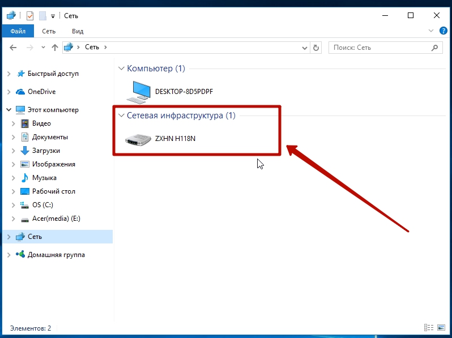Click the network icon in address bar

tap(69, 47)
